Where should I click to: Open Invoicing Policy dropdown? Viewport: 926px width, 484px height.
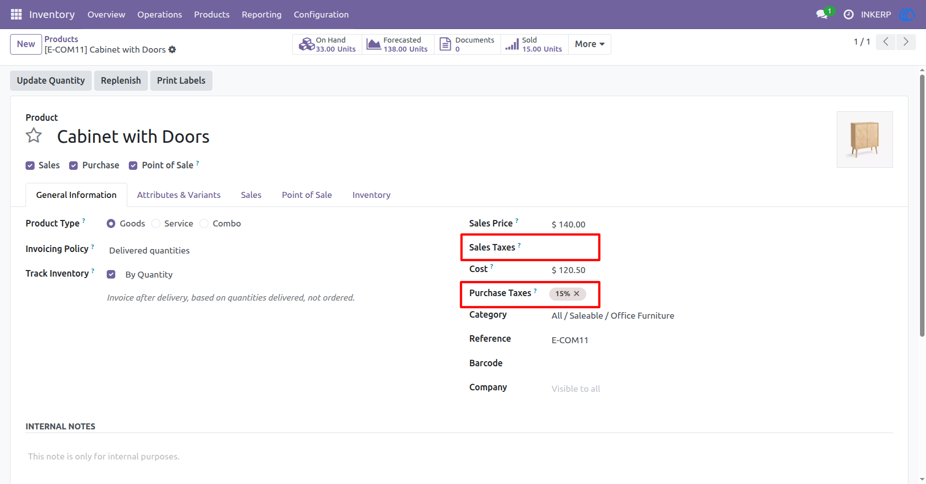click(149, 251)
